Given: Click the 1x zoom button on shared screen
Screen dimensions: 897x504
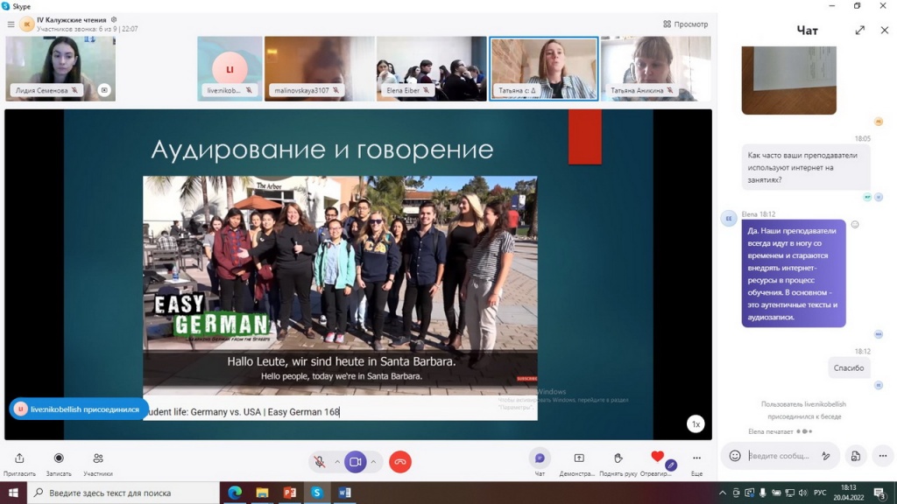Looking at the screenshot, I should pos(696,423).
